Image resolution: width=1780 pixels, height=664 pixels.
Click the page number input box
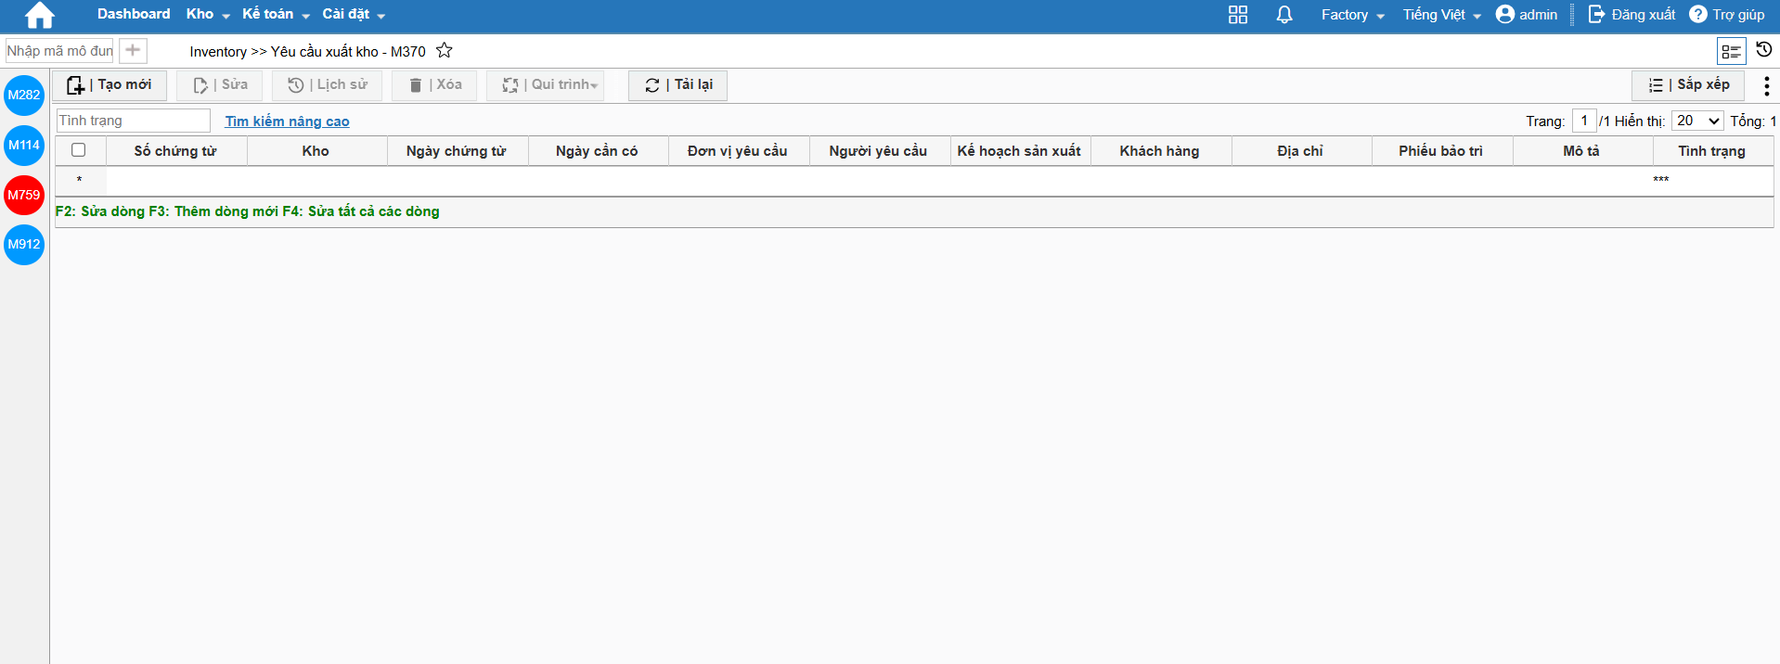click(x=1584, y=121)
